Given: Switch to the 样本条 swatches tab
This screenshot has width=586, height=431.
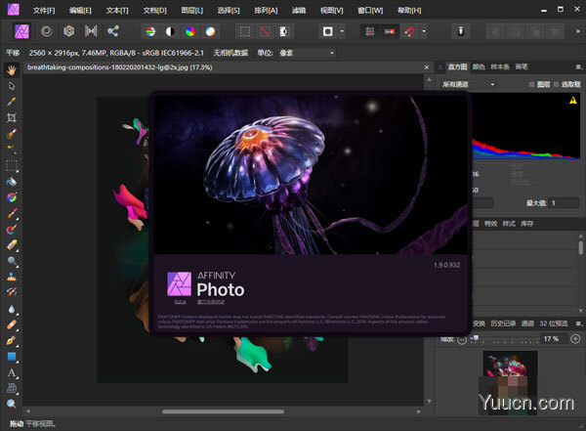Looking at the screenshot, I should pos(500,67).
